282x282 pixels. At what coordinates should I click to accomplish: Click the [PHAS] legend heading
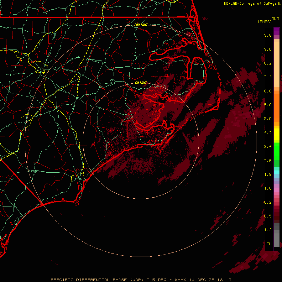pos(265,22)
